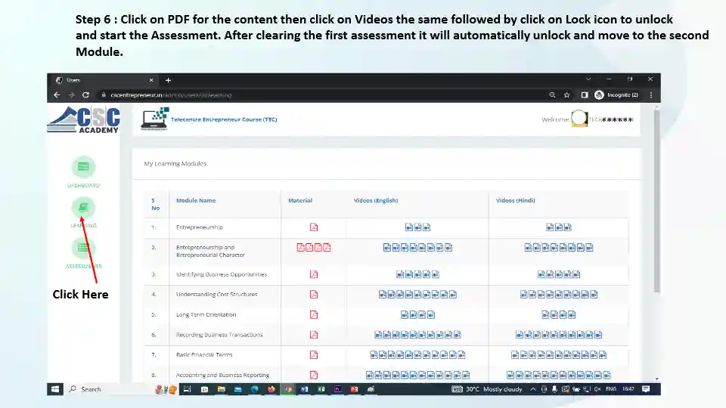Screen dimensions: 726x408
Task: Open PDF for Understanding Cost Structures
Action: [314, 295]
